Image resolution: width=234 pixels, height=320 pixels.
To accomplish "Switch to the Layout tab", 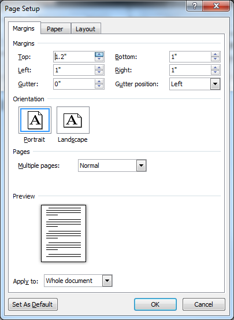I will coord(86,29).
